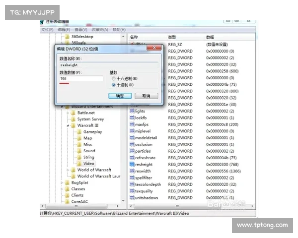Click the CoreAAC folder icon

pyautogui.click(x=67, y=201)
